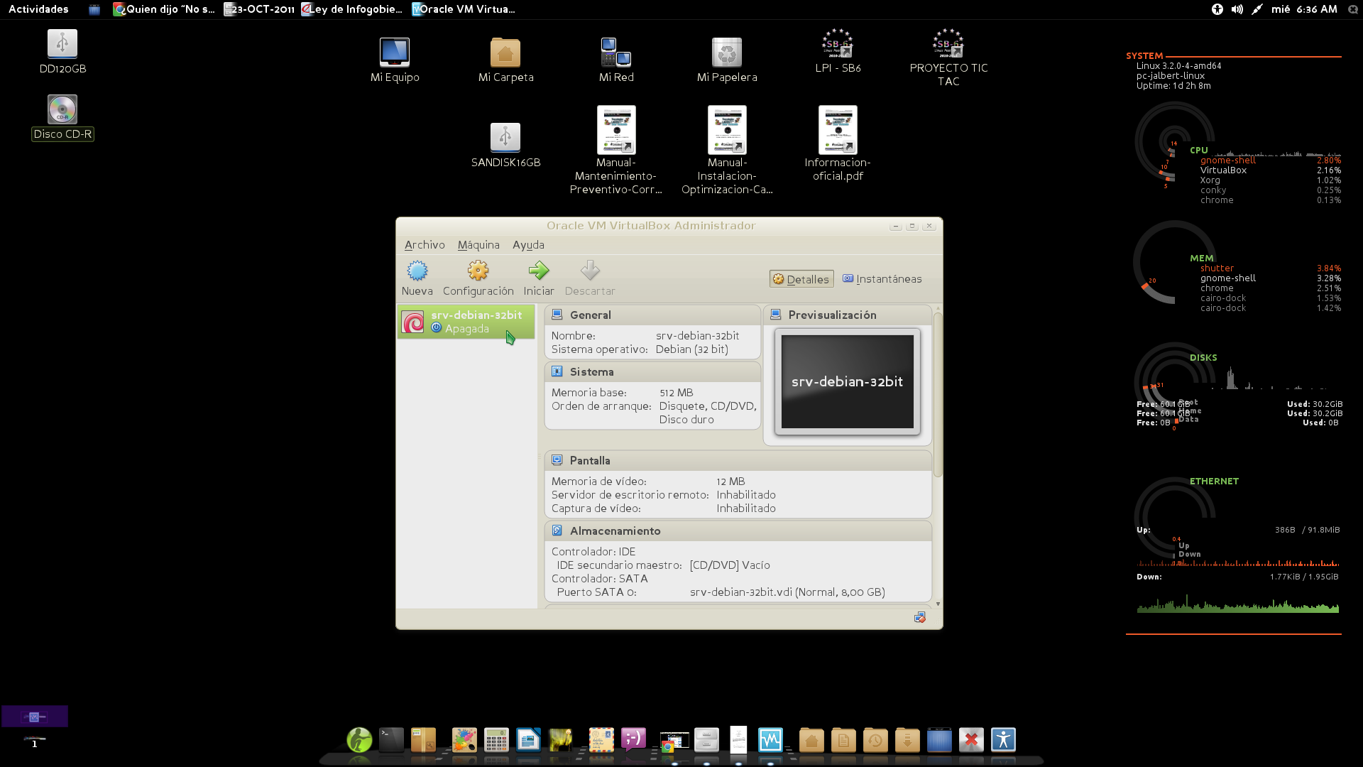Collapse the General section header

pyautogui.click(x=590, y=315)
